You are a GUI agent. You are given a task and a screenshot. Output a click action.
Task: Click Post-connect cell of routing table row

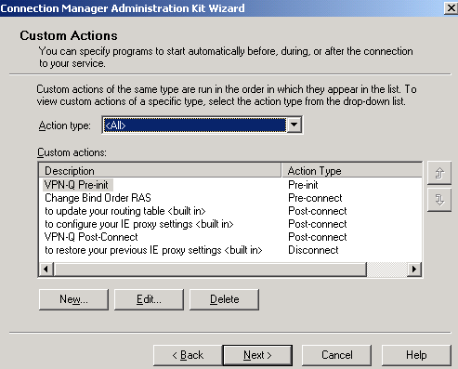point(318,211)
